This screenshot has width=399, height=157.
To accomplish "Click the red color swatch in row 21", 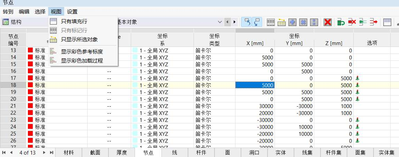I will (x=30, y=106).
